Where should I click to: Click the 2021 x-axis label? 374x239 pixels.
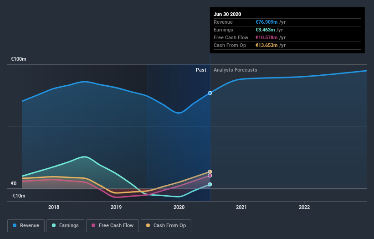tap(241, 207)
